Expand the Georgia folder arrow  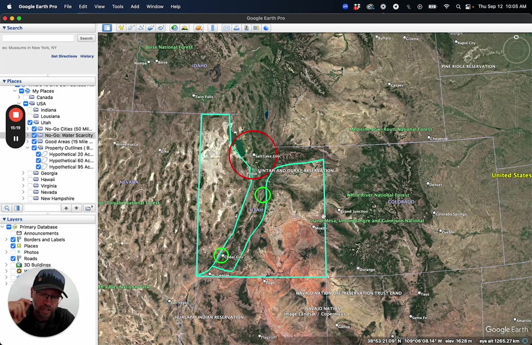click(x=23, y=173)
